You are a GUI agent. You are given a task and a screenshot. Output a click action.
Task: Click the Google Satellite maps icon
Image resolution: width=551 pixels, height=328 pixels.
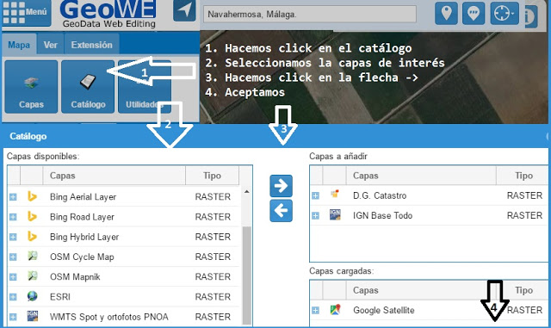click(x=335, y=309)
